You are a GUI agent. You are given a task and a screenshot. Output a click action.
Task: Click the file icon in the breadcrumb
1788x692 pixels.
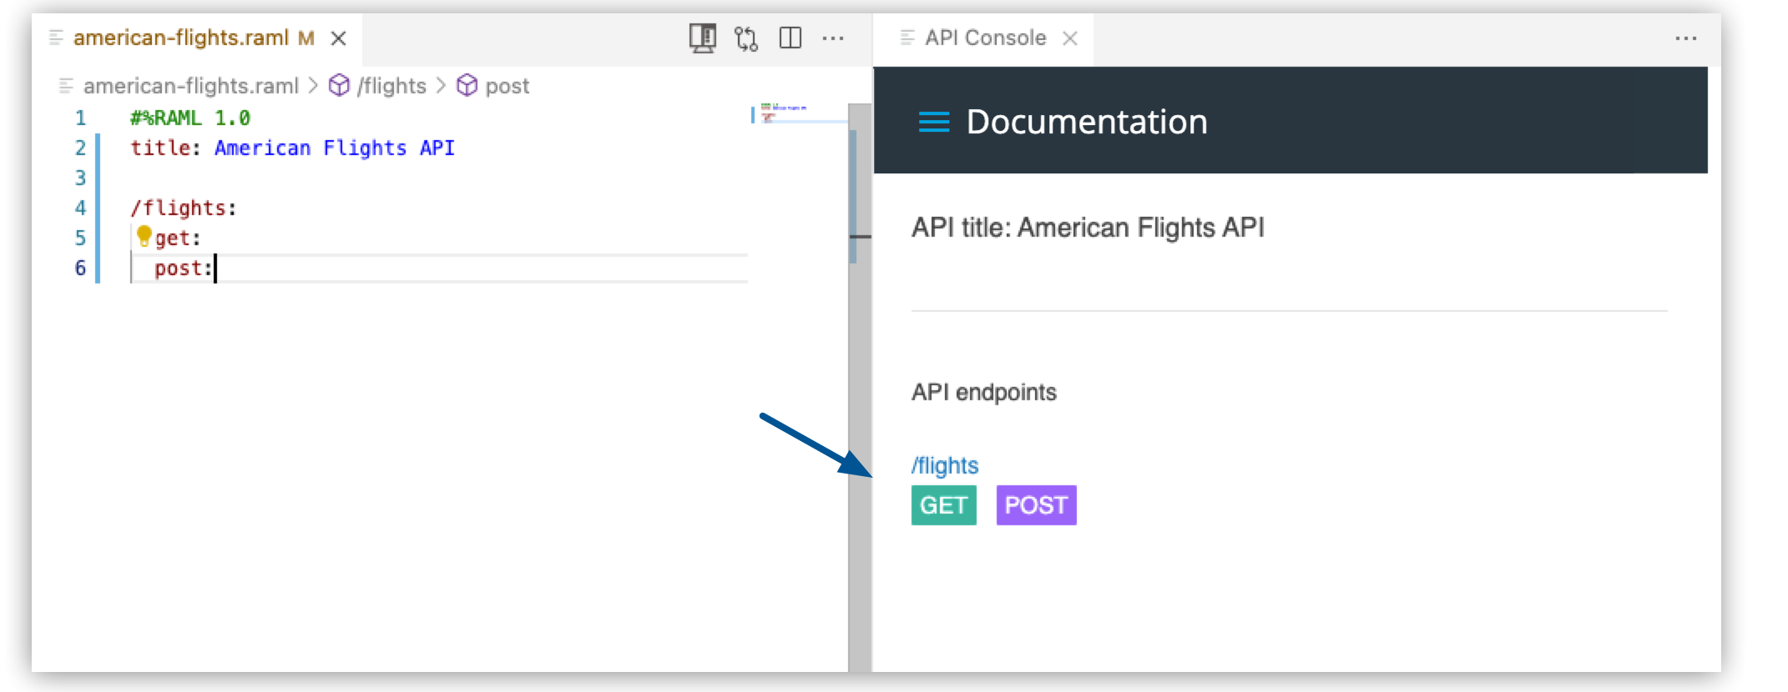tap(66, 86)
